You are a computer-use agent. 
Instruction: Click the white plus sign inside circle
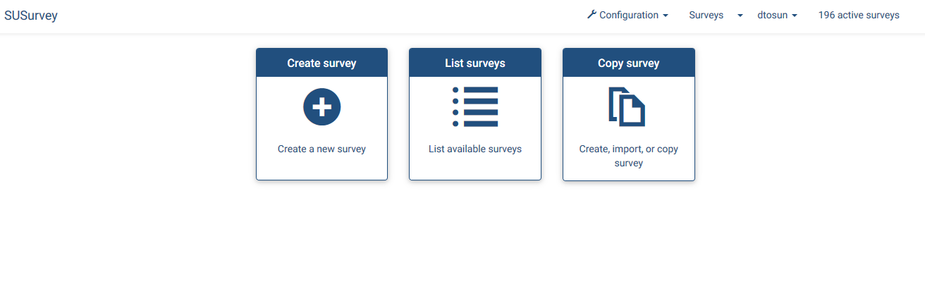(321, 107)
